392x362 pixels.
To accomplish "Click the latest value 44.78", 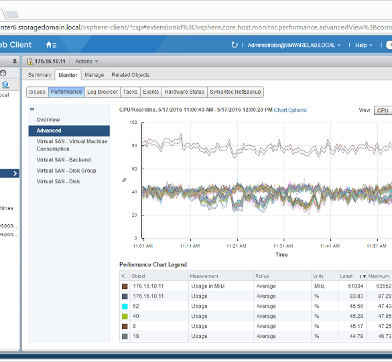I will coord(356,336).
